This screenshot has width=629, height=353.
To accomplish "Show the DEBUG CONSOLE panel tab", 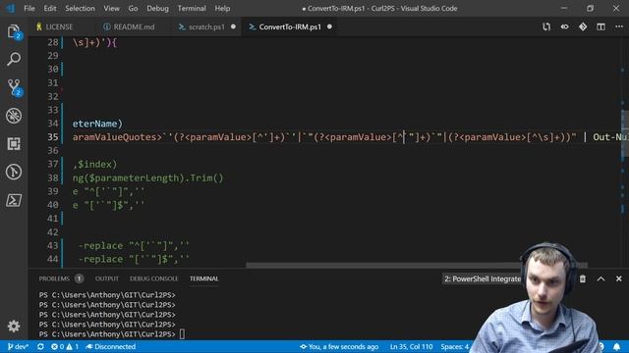I will coord(153,278).
